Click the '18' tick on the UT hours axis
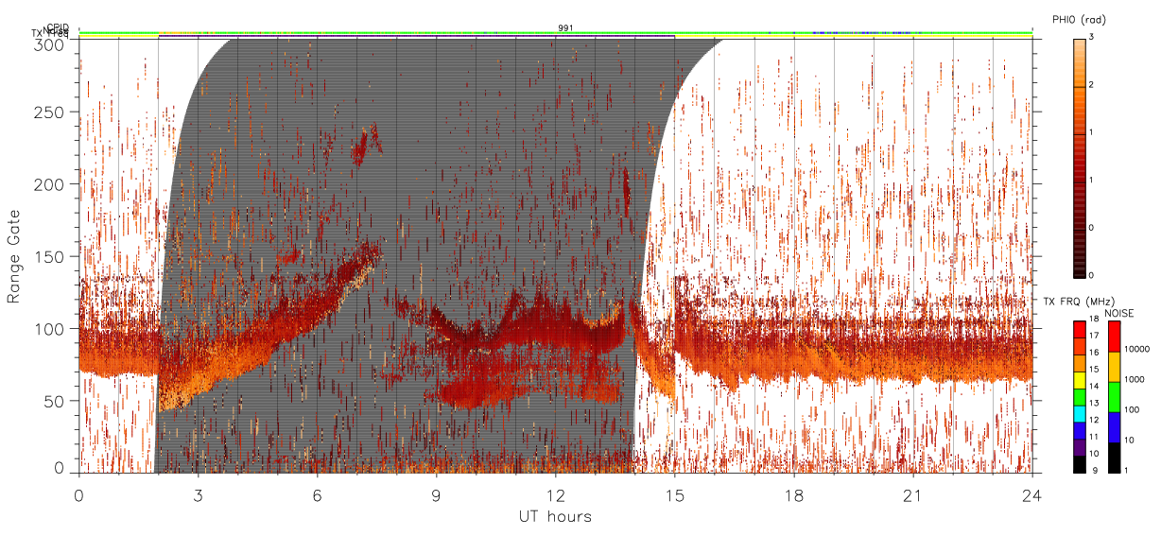This screenshot has height=536, width=1161. coord(794,494)
